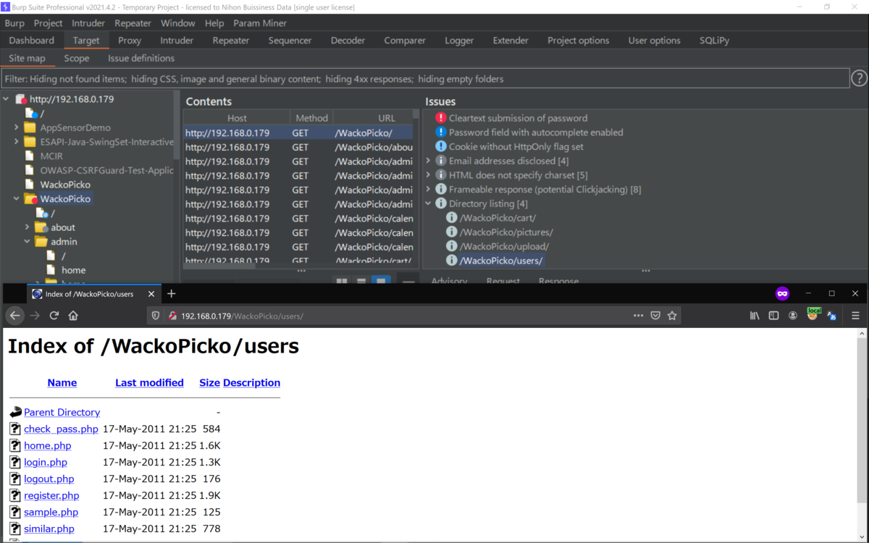Open the login.php link
This screenshot has width=869, height=543.
[46, 462]
